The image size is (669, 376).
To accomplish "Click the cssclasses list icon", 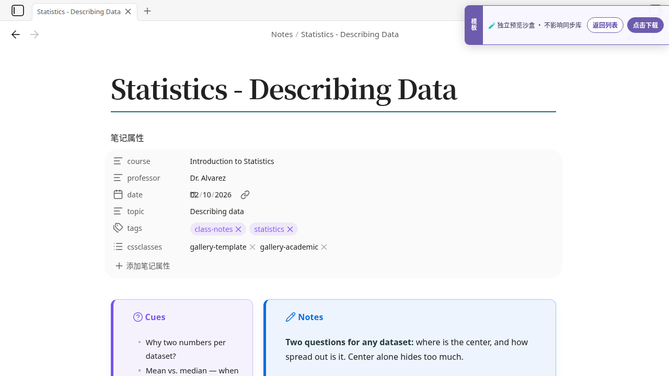I will [118, 246].
